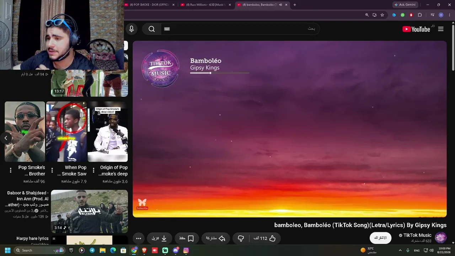This screenshot has height=256, width=455.
Task: Close the bamboleo tab
Action: [x=286, y=5]
